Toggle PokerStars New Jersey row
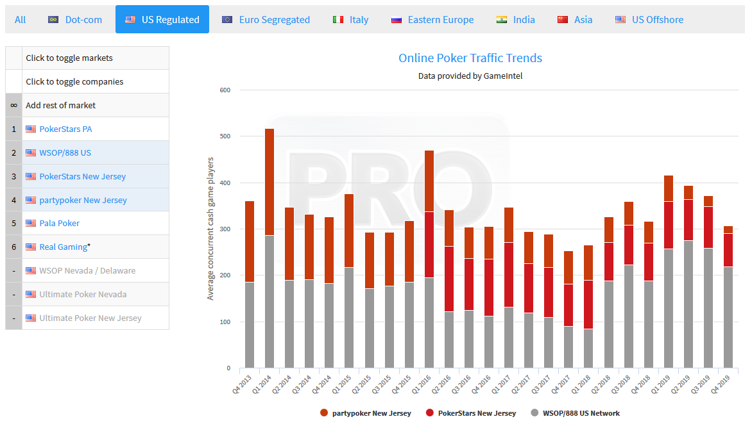This screenshot has width=752, height=426. [x=87, y=177]
